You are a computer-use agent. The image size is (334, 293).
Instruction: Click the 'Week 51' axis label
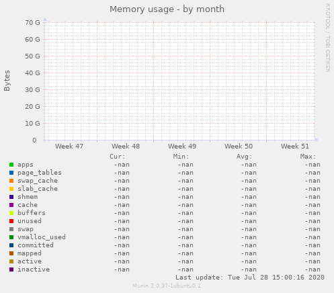click(x=295, y=146)
